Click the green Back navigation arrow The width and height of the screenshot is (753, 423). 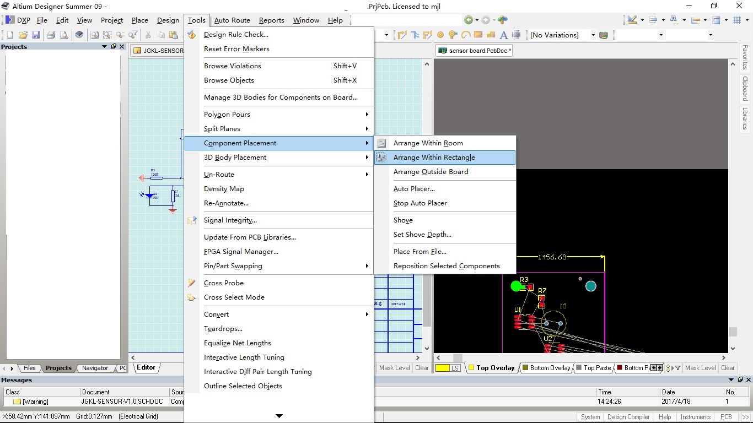[469, 20]
